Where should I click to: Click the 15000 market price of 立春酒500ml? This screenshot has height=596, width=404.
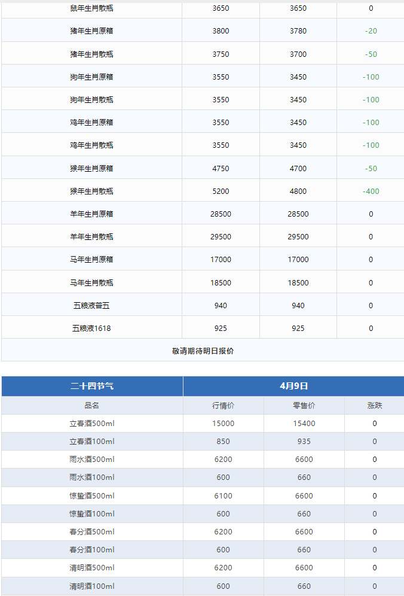224,424
